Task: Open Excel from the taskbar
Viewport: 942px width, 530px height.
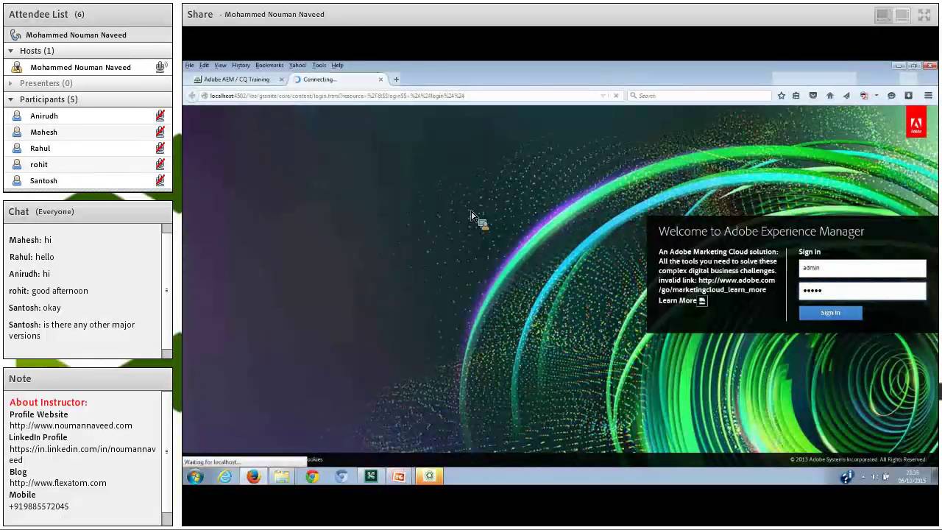Action: pyautogui.click(x=371, y=476)
